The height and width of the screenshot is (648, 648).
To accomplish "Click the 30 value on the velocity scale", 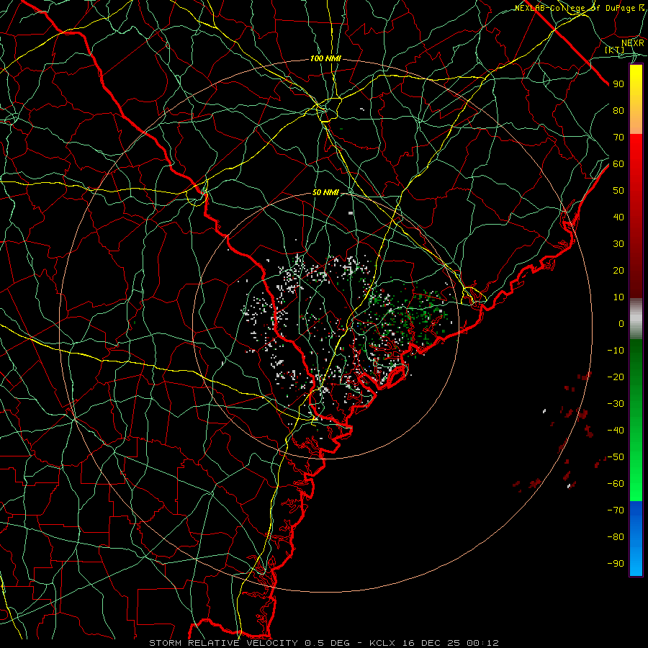I will [618, 244].
